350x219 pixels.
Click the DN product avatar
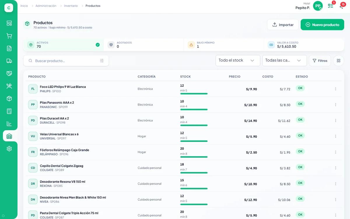pos(33,199)
